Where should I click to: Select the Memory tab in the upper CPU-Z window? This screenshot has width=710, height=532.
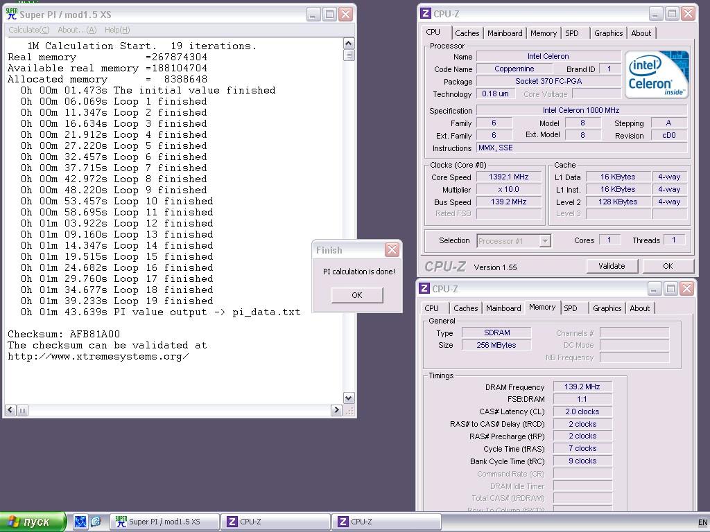coord(544,33)
